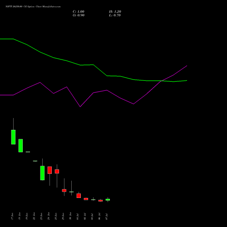The height and width of the screenshot is (227, 227).
Task: Select the '24 Jun' date label
Action: (49, 216)
